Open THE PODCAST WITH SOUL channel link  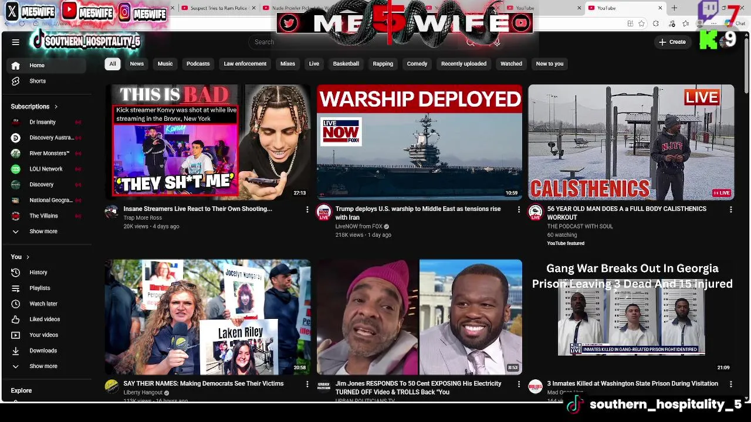[x=580, y=226]
